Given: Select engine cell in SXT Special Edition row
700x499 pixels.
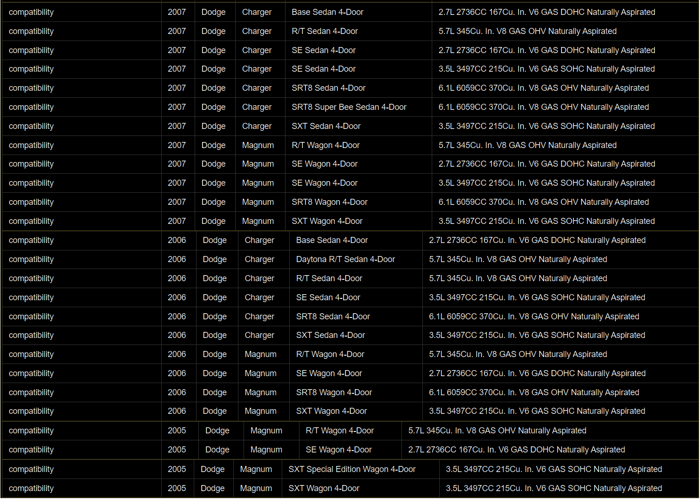Looking at the screenshot, I should click(554, 469).
